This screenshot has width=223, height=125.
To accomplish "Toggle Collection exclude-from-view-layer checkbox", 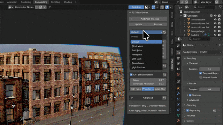I will (x=212, y=16).
